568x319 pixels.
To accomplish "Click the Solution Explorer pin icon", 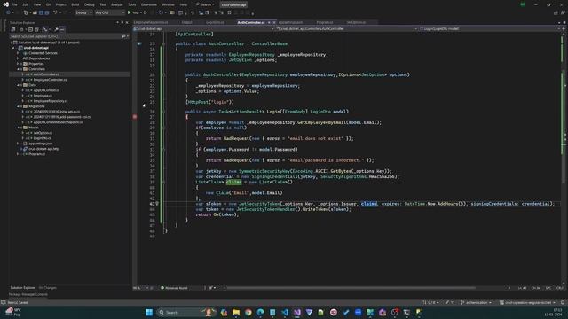I will point(122,22).
